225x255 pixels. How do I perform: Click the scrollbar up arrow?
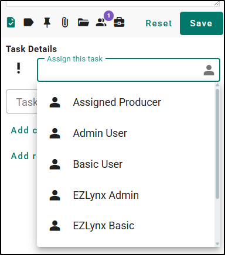coord(217,85)
